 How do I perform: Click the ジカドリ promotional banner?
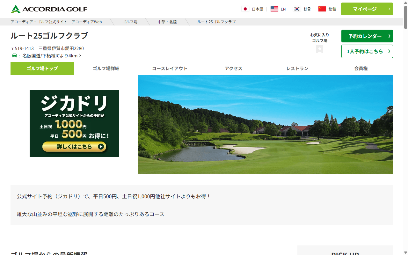(x=74, y=123)
